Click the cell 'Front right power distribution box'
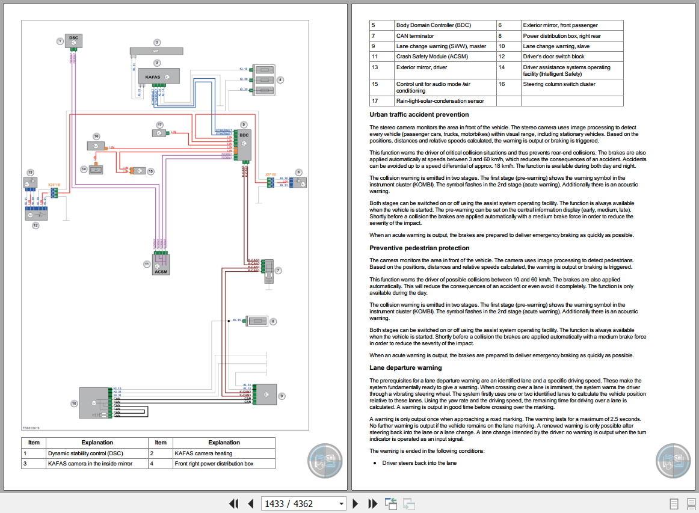The width and height of the screenshot is (699, 513). coord(224,464)
